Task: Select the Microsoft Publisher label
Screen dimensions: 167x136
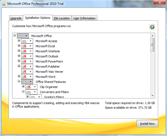Action: pyautogui.click(x=48, y=67)
